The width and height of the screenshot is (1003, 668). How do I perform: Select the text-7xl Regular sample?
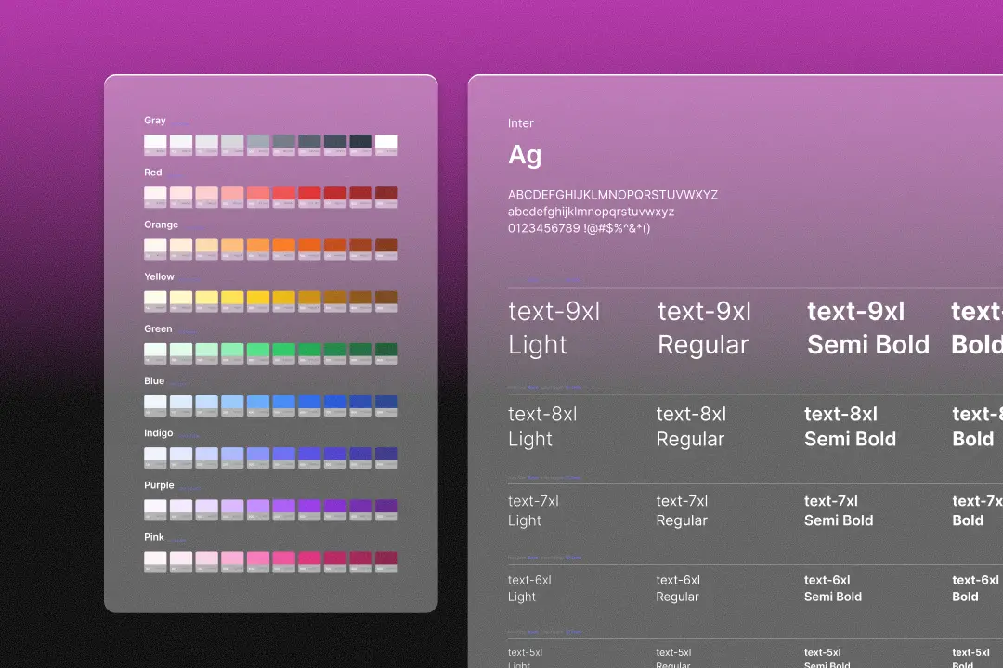pyautogui.click(x=682, y=511)
